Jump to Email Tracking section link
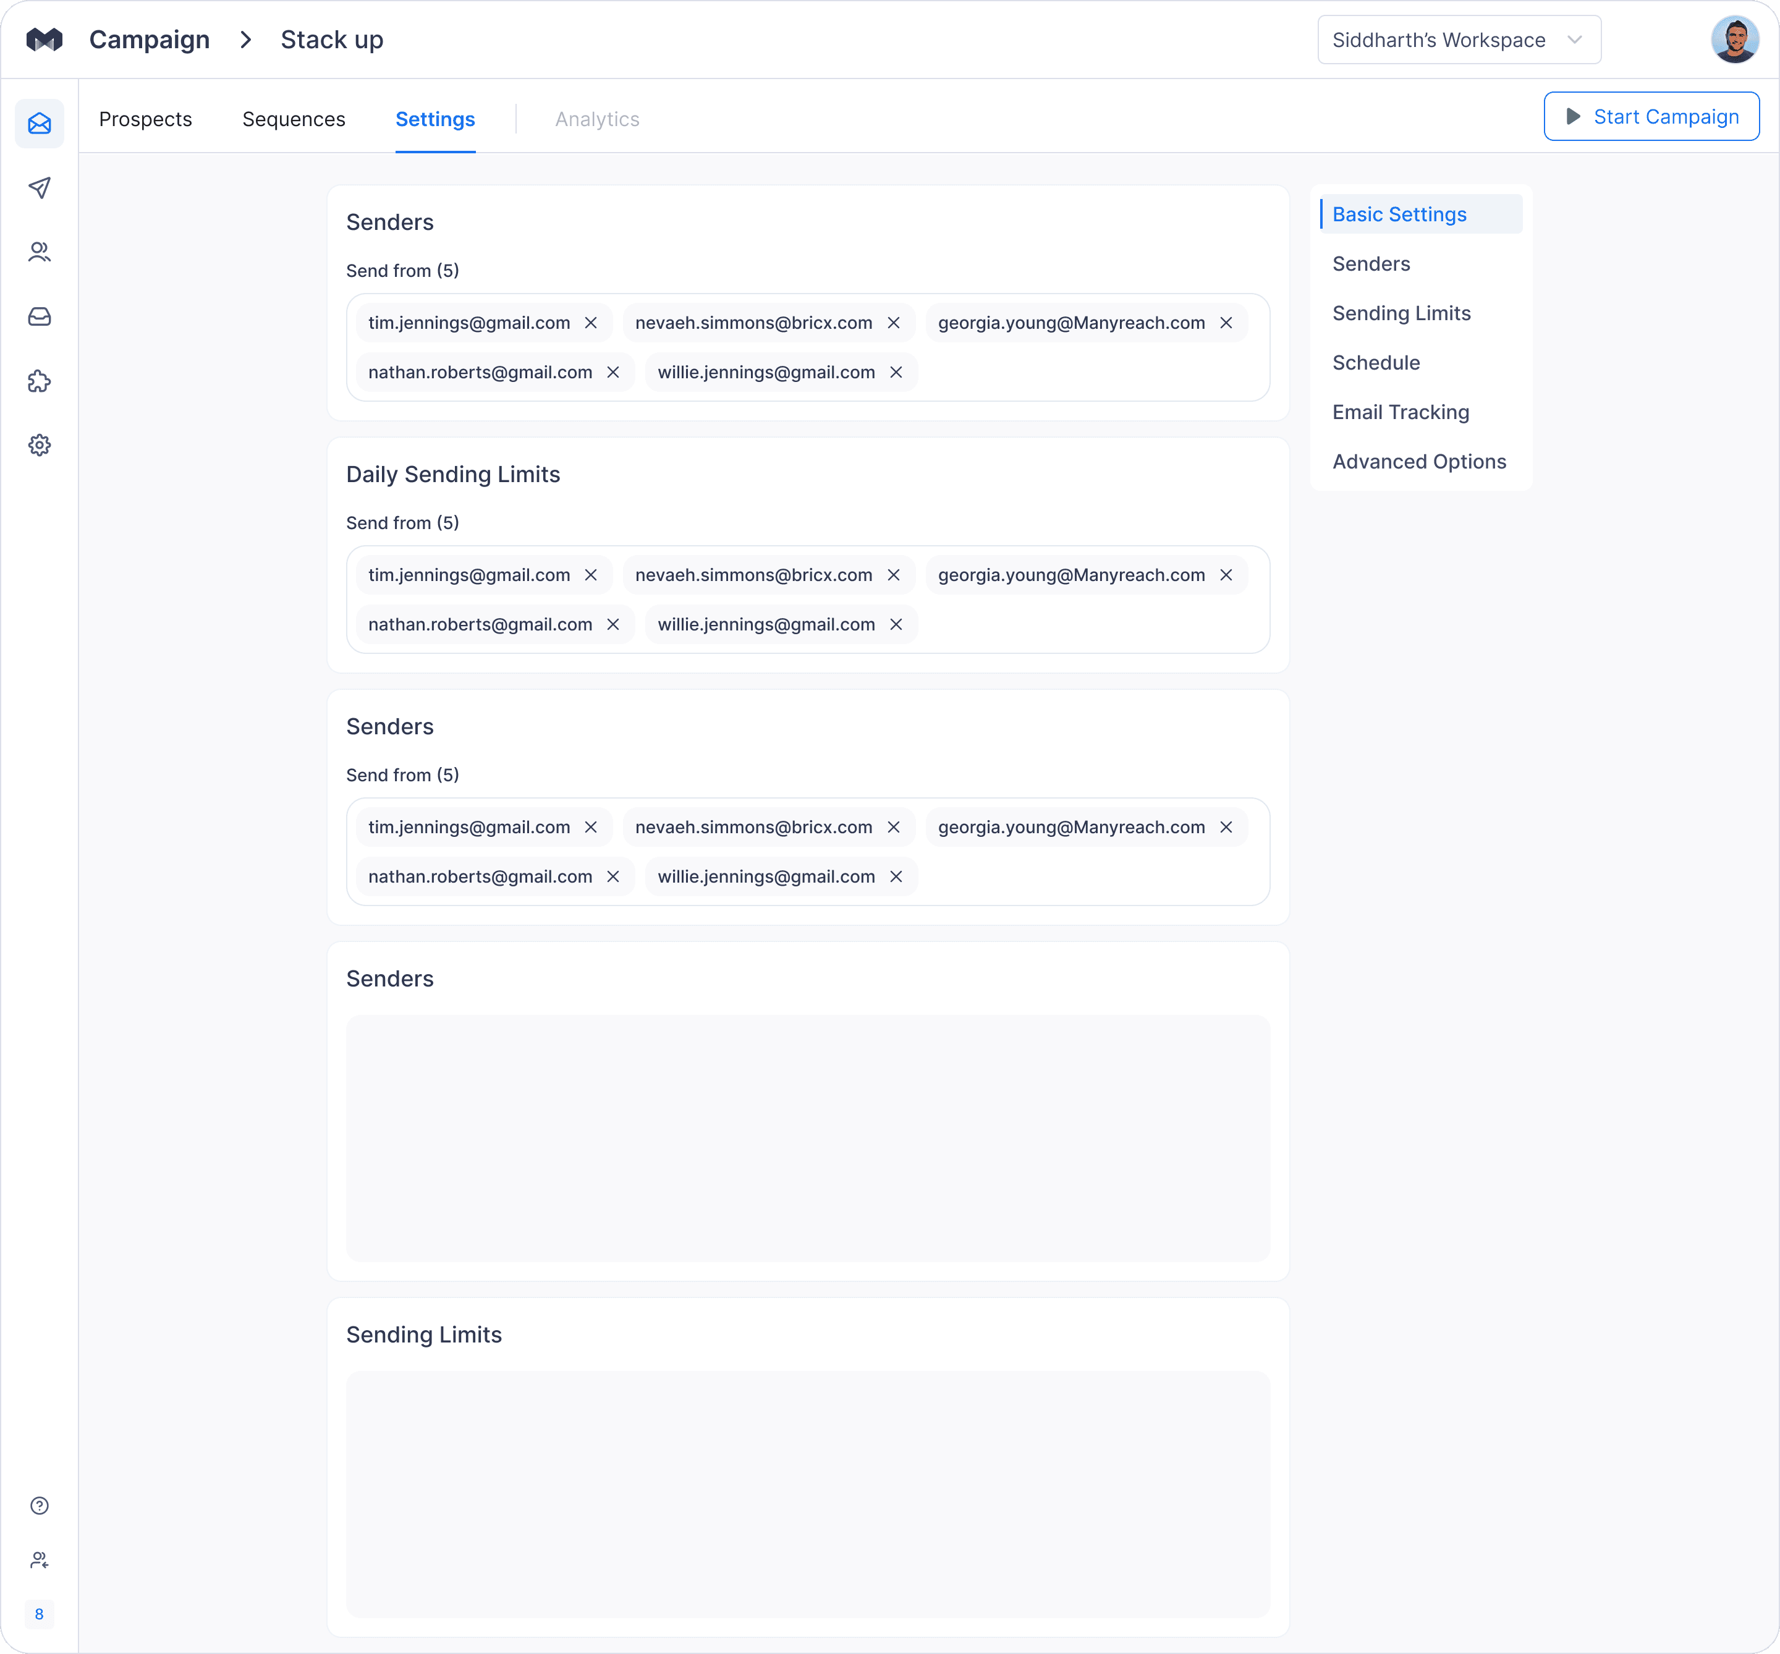 [x=1401, y=413]
